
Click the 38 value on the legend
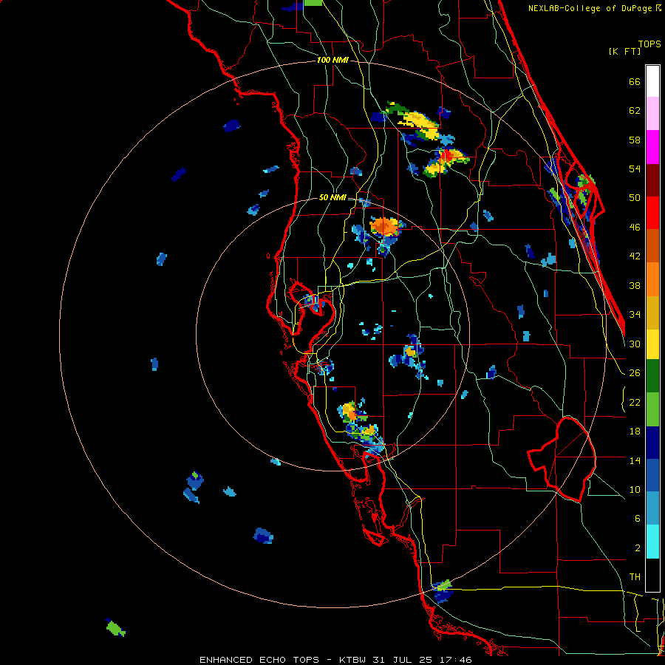[x=635, y=285]
